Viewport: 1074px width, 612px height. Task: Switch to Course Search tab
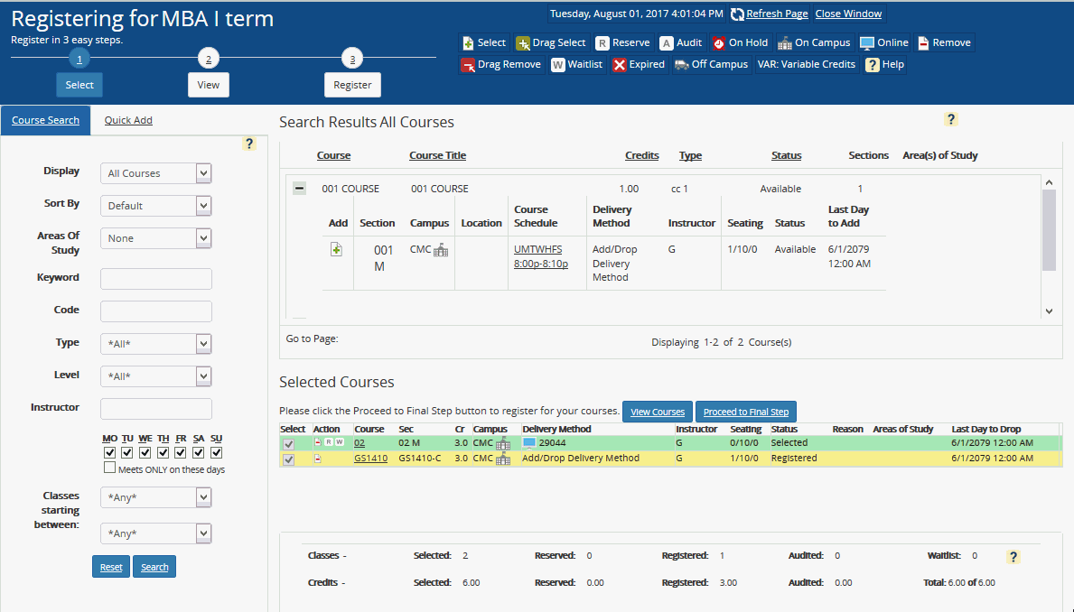45,120
